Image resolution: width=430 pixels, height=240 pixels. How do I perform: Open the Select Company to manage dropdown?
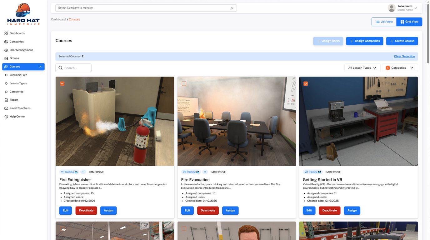(x=146, y=8)
